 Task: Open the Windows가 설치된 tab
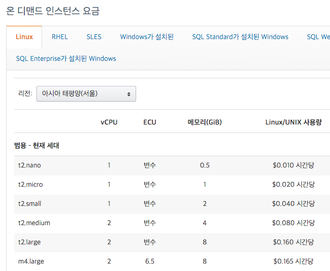147,37
